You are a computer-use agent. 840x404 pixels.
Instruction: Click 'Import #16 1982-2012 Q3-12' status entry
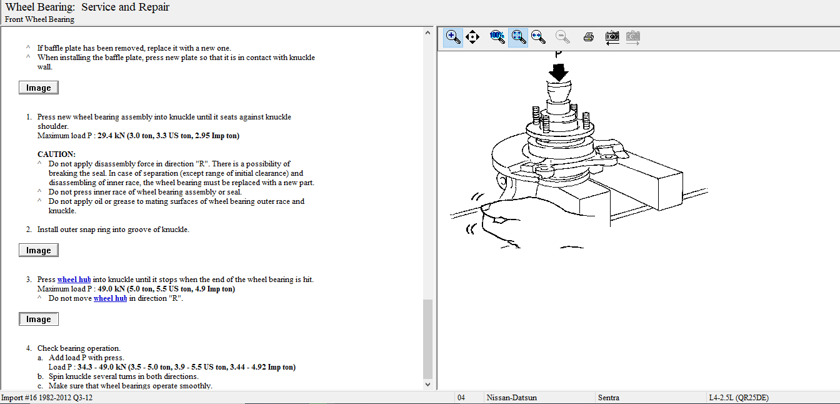point(47,398)
